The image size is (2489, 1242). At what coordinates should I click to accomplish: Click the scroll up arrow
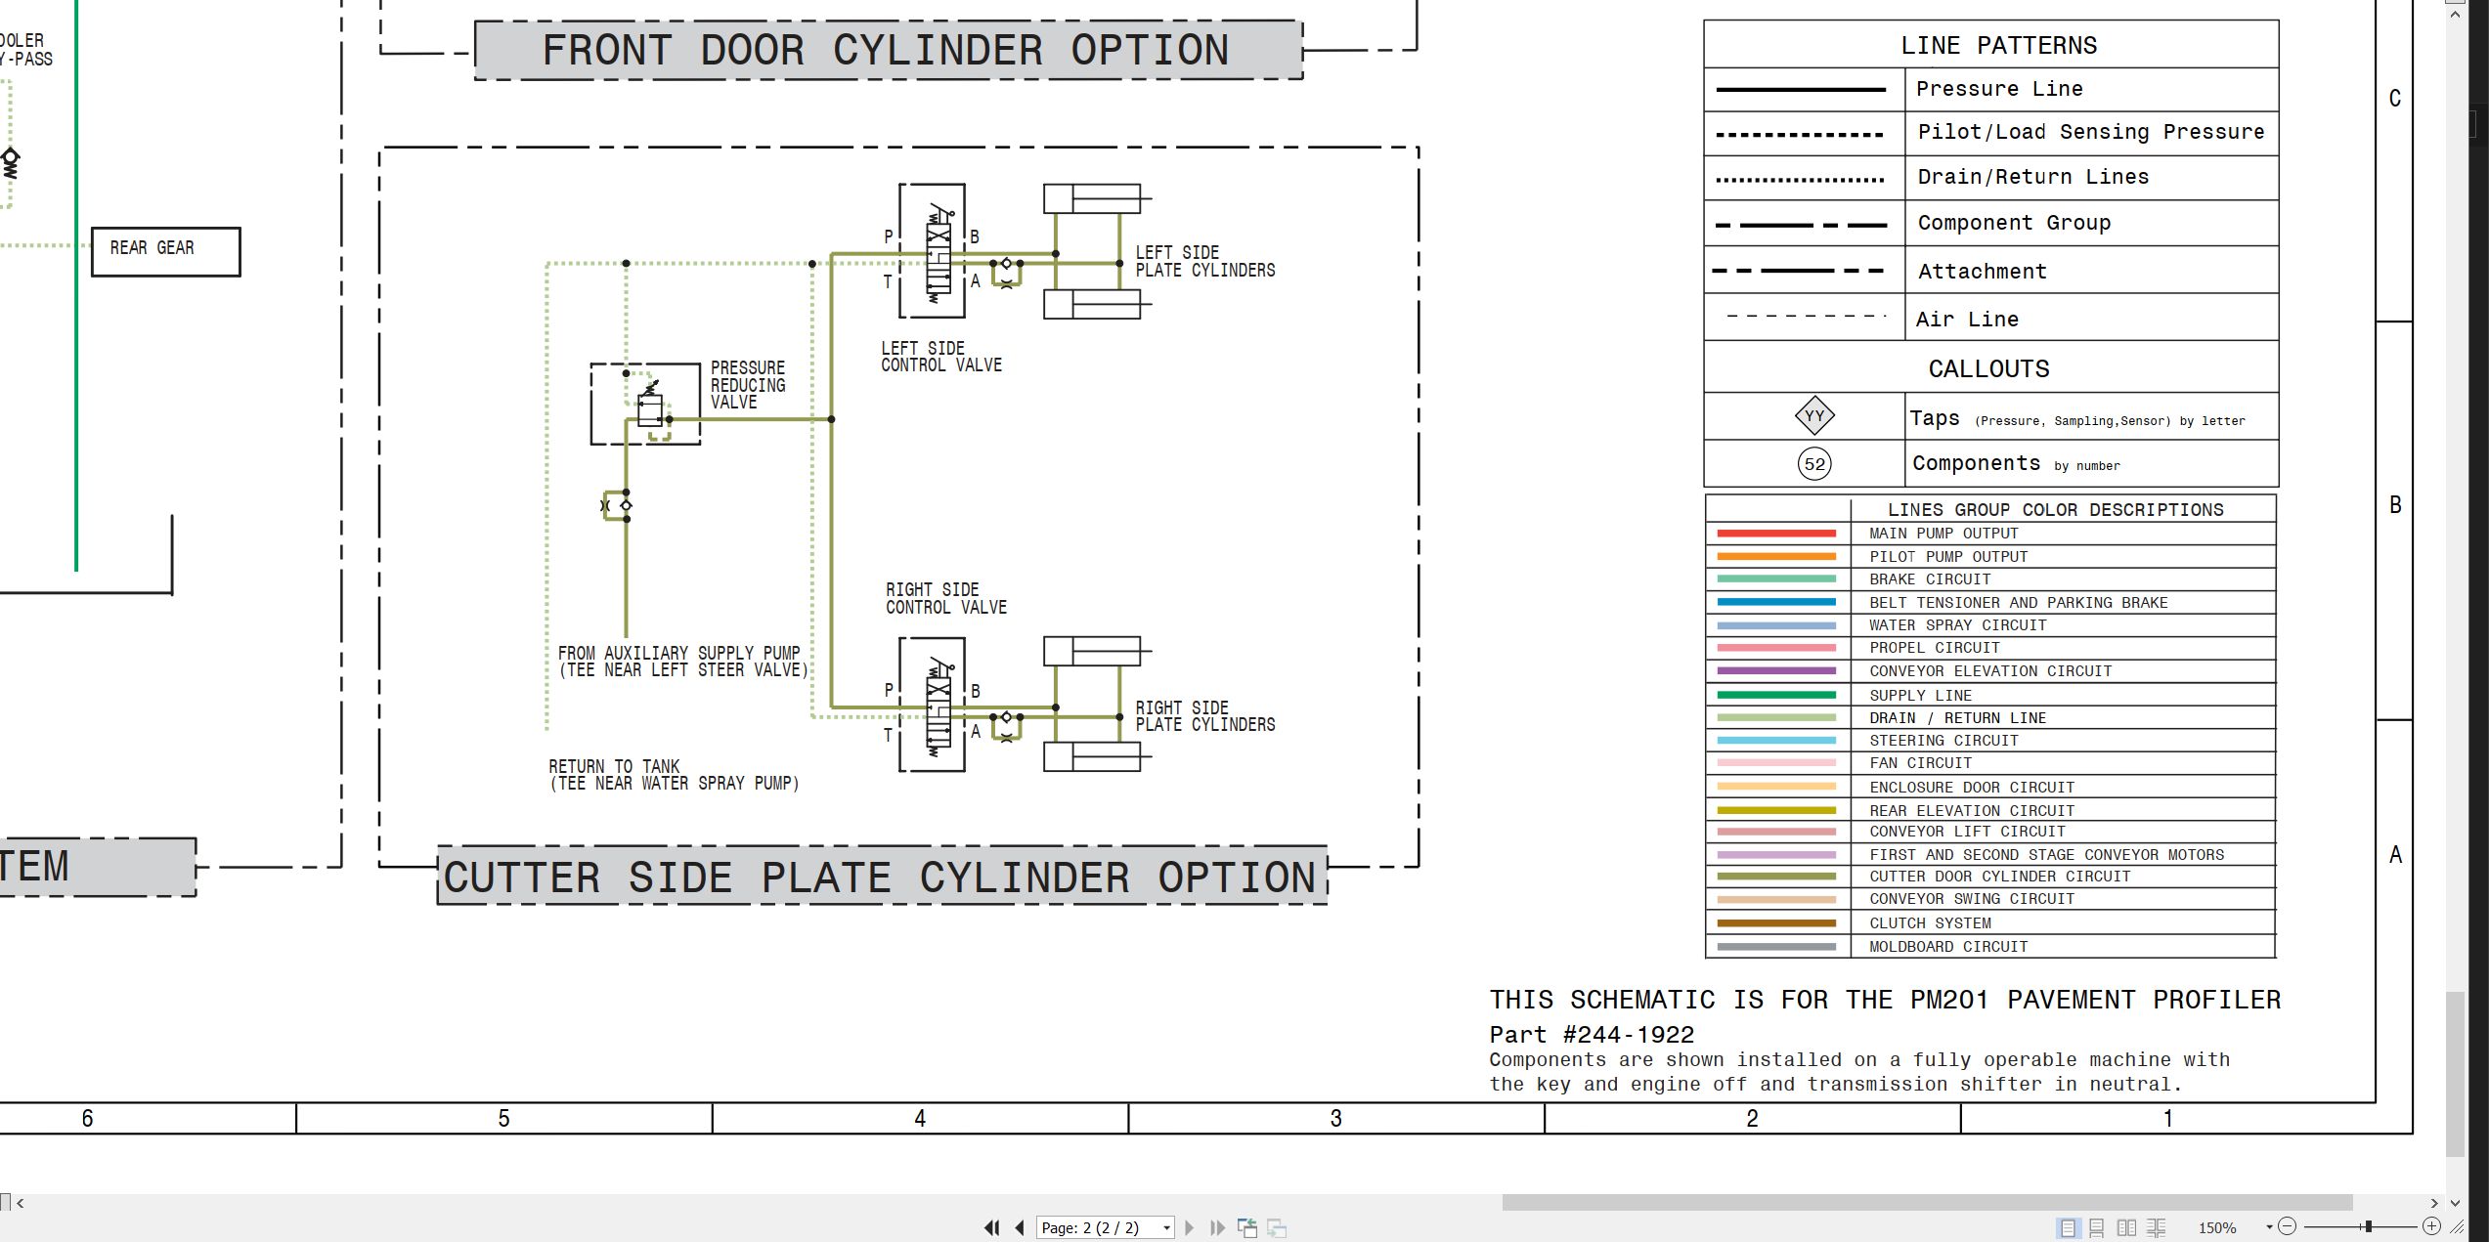(x=2455, y=13)
